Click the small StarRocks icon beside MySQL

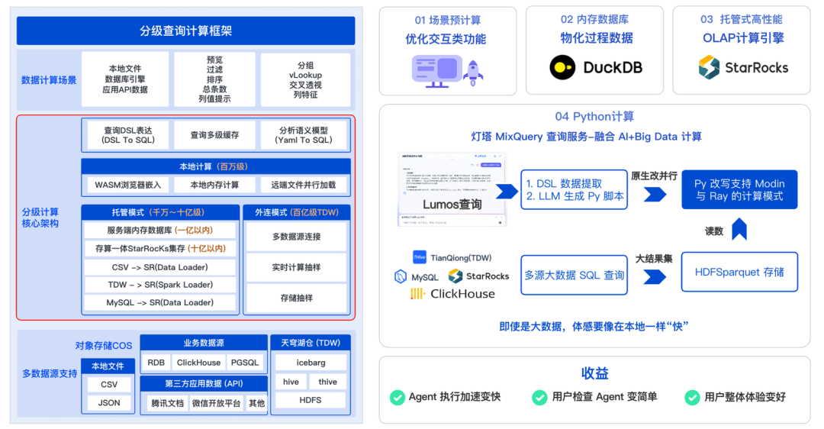(455, 276)
